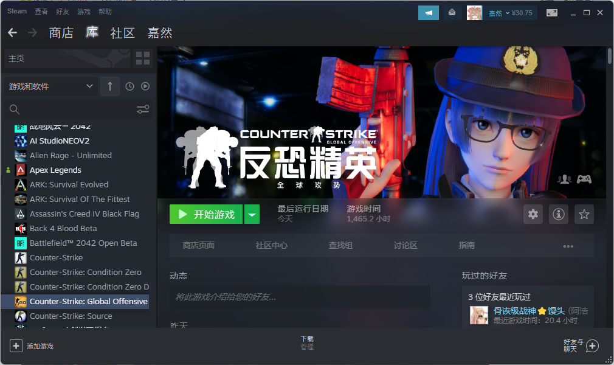Select AI StudioNEOV2 in the library
This screenshot has width=614, height=365.
60,141
